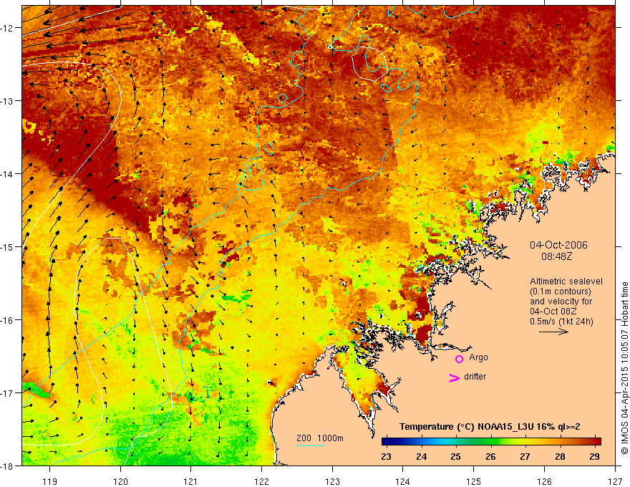630x487 pixels.
Task: Click the '23' colorbar tick label
Action: tap(386, 456)
